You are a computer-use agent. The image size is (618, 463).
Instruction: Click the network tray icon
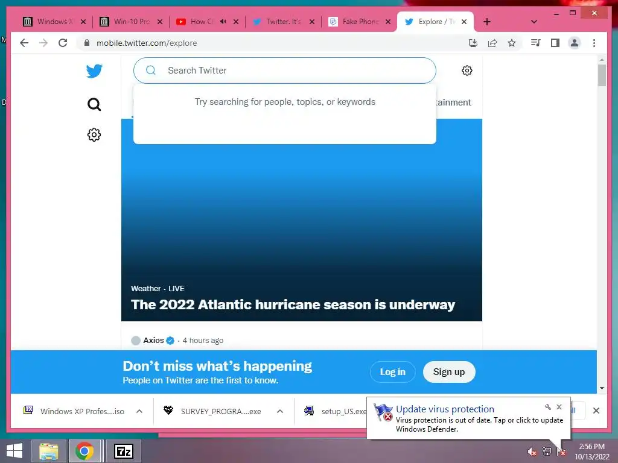tap(547, 452)
